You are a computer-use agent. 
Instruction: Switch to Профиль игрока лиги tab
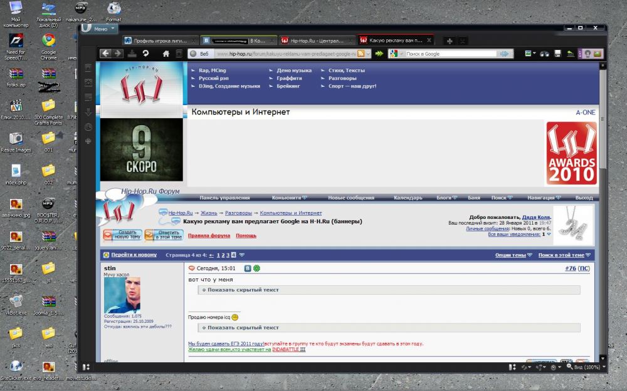click(161, 41)
